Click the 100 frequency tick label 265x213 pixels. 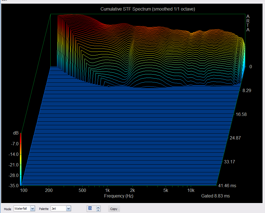pyautogui.click(x=24, y=191)
